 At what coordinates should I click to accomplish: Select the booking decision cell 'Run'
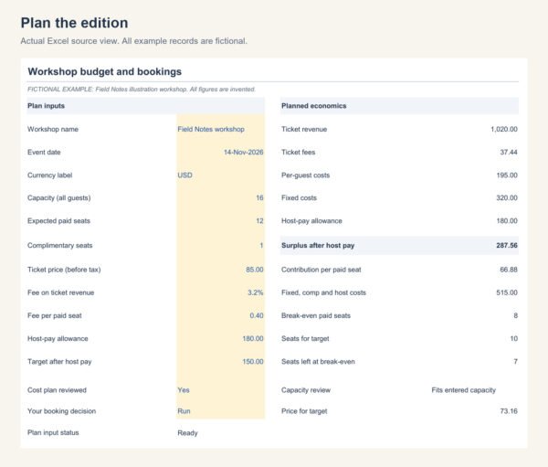point(184,411)
